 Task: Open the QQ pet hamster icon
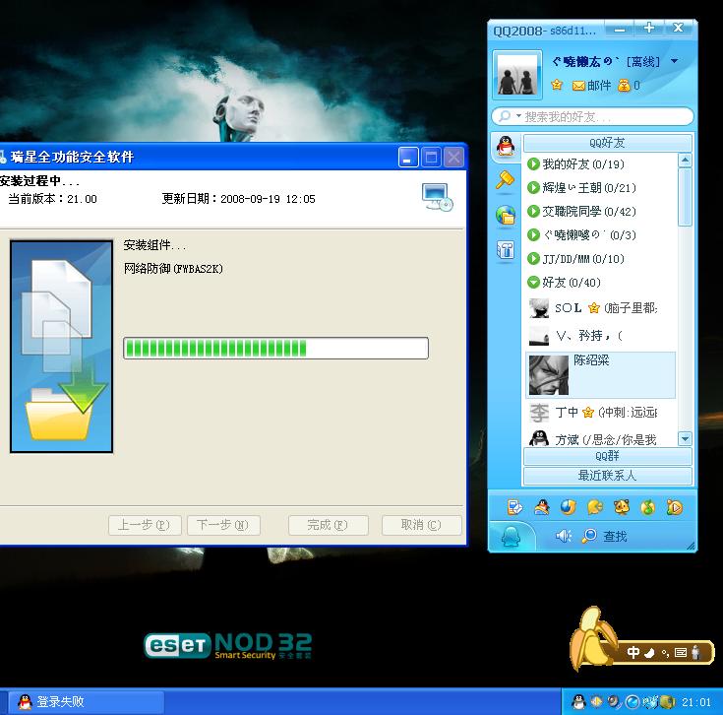coord(622,507)
